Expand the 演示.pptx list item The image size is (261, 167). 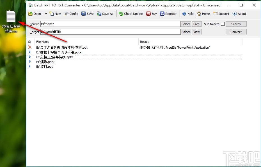tap(30, 62)
